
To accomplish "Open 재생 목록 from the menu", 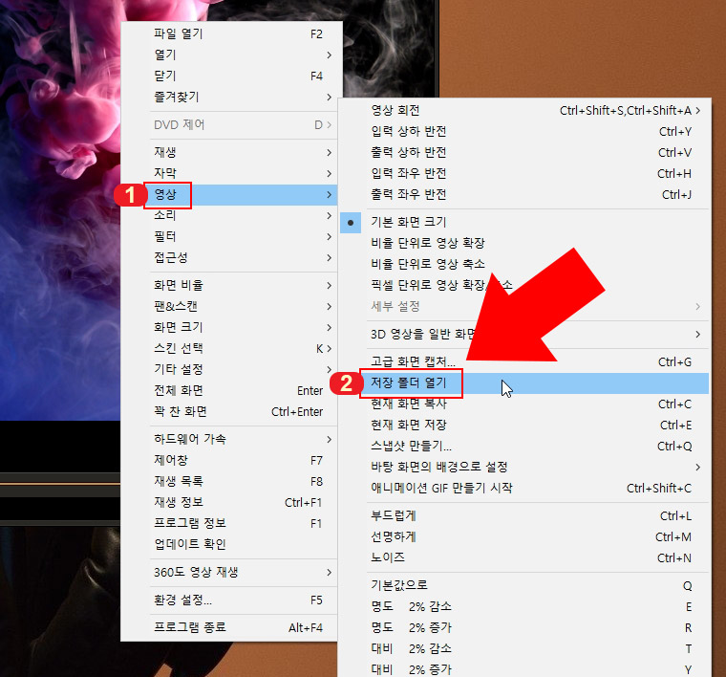I will click(231, 481).
